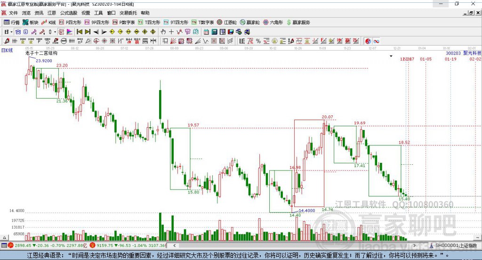
Task: Jump to last bar with skip-end icon
Action: click(88, 32)
